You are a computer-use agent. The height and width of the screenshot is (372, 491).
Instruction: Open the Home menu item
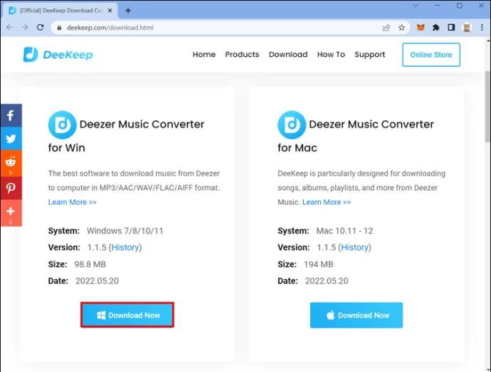click(x=204, y=55)
